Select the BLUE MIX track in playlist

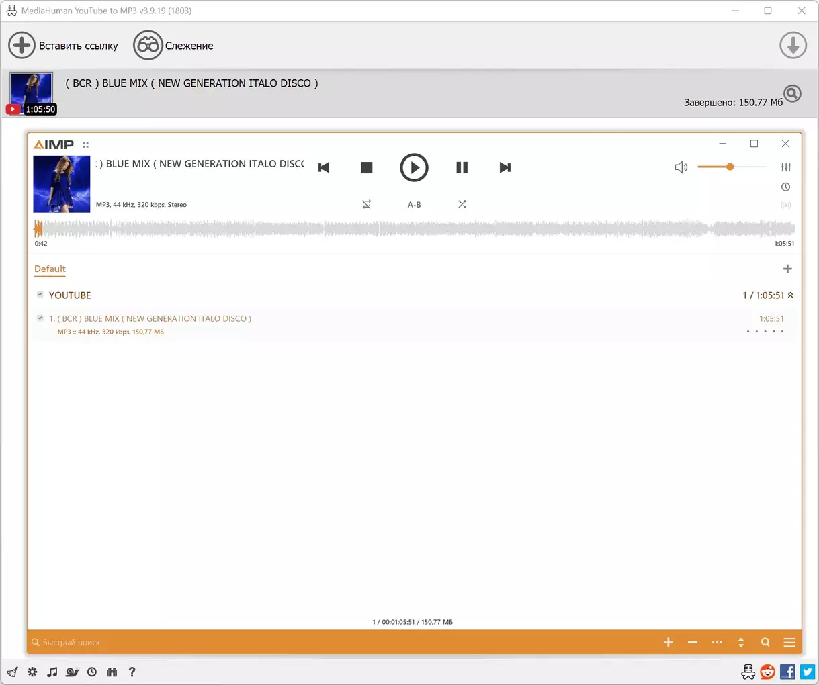[x=414, y=325]
